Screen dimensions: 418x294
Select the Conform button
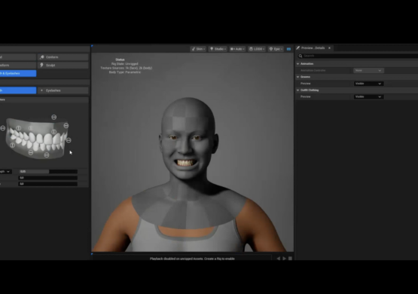click(63, 57)
